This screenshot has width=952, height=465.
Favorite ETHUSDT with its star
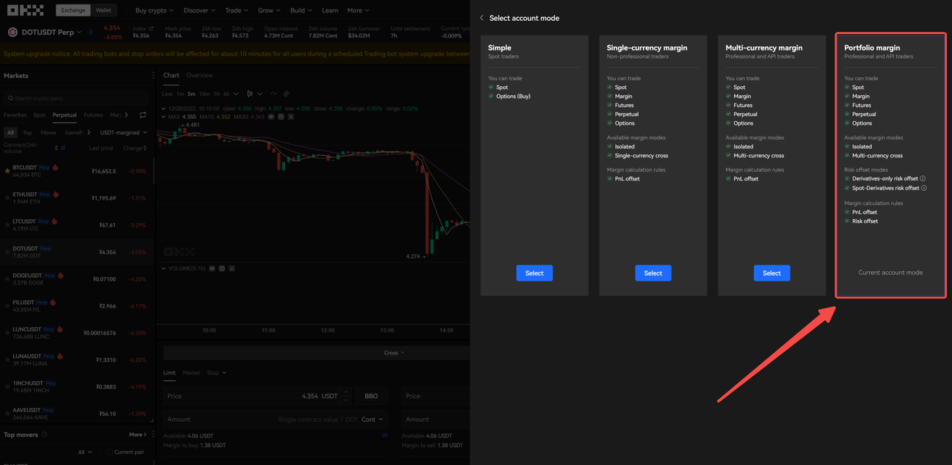click(x=7, y=198)
